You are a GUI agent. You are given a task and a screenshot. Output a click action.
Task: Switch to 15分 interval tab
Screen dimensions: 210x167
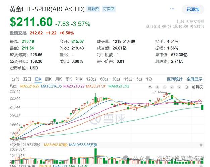[128, 79]
